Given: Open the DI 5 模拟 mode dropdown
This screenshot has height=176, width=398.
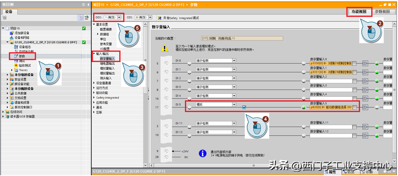Looking at the screenshot, I should tap(234, 105).
